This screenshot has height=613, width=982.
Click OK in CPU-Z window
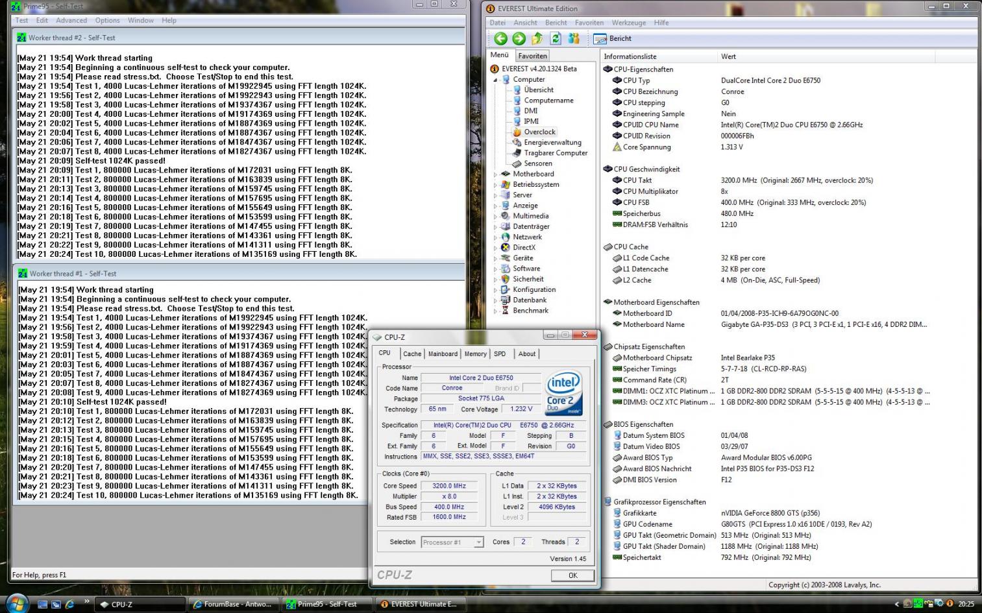coord(572,575)
